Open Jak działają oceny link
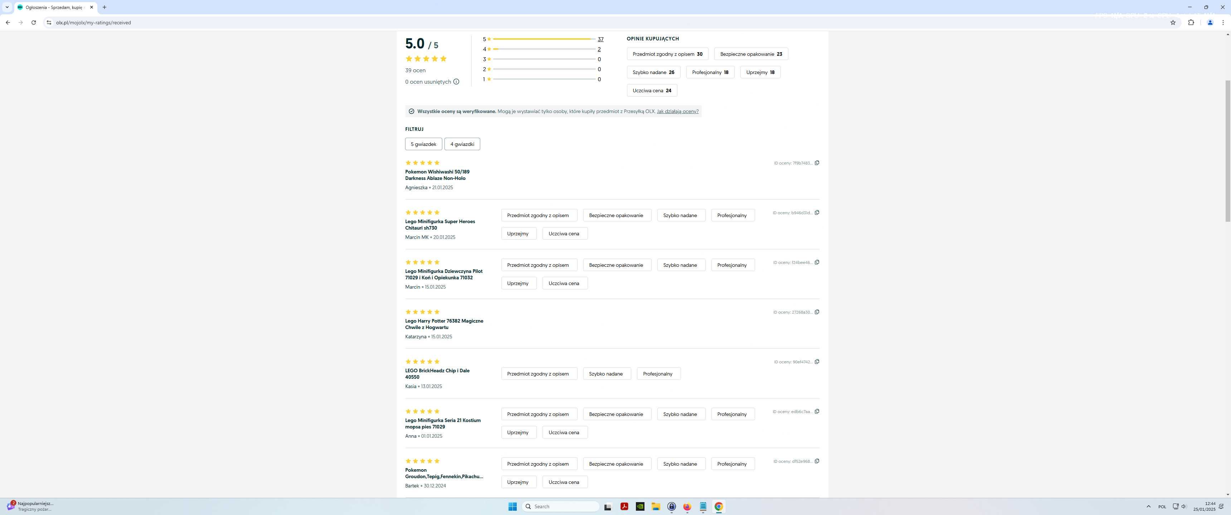 coord(678,111)
